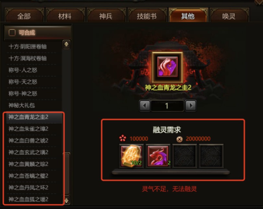Click the coin currency icon beside 20000000
Image resolution: width=263 pixels, height=209 pixels.
[x=180, y=139]
